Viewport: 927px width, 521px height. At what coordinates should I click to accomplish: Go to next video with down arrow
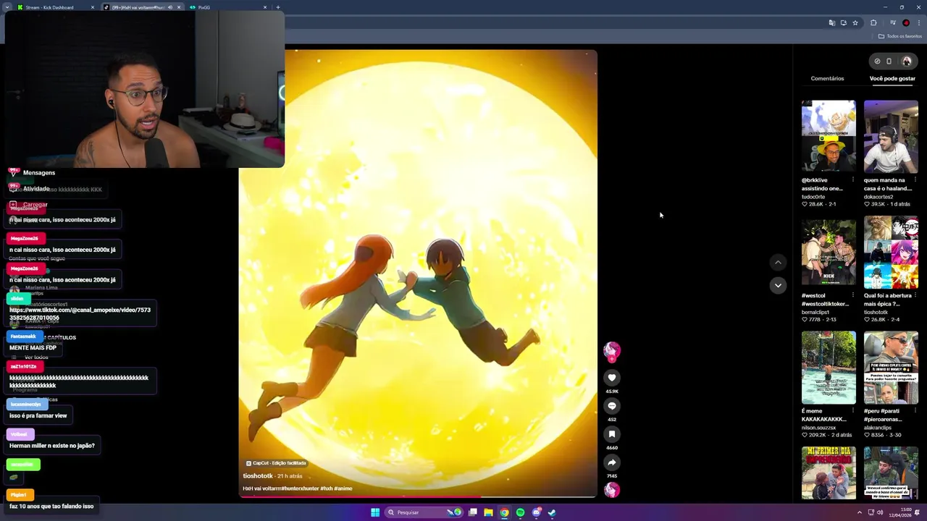[778, 285]
